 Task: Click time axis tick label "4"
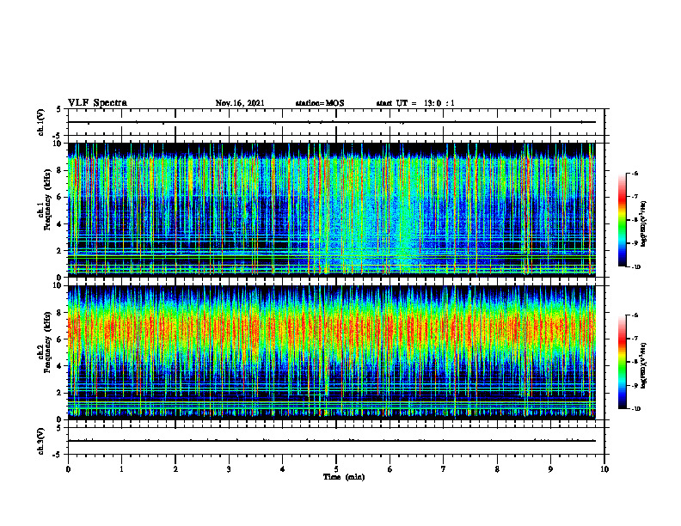(282, 469)
